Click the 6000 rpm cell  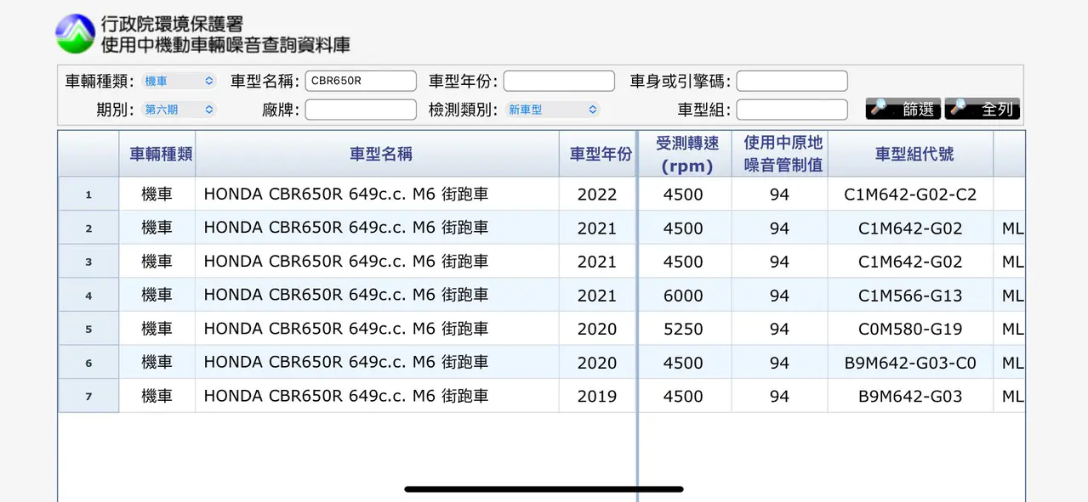pyautogui.click(x=683, y=296)
